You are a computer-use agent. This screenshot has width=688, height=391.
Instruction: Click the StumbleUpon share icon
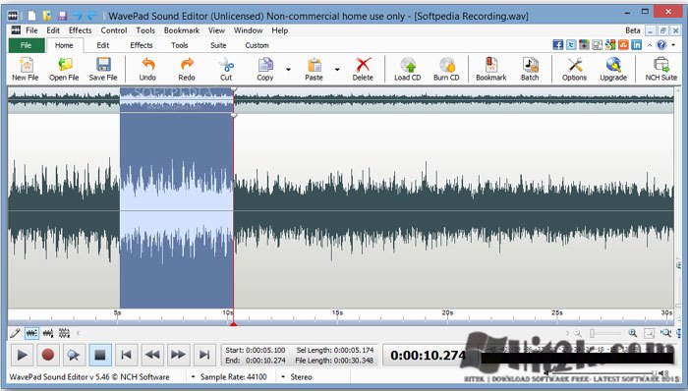point(623,45)
